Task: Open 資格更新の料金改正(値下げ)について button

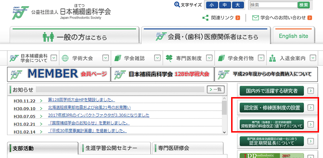Action: pyautogui.click(x=272, y=124)
